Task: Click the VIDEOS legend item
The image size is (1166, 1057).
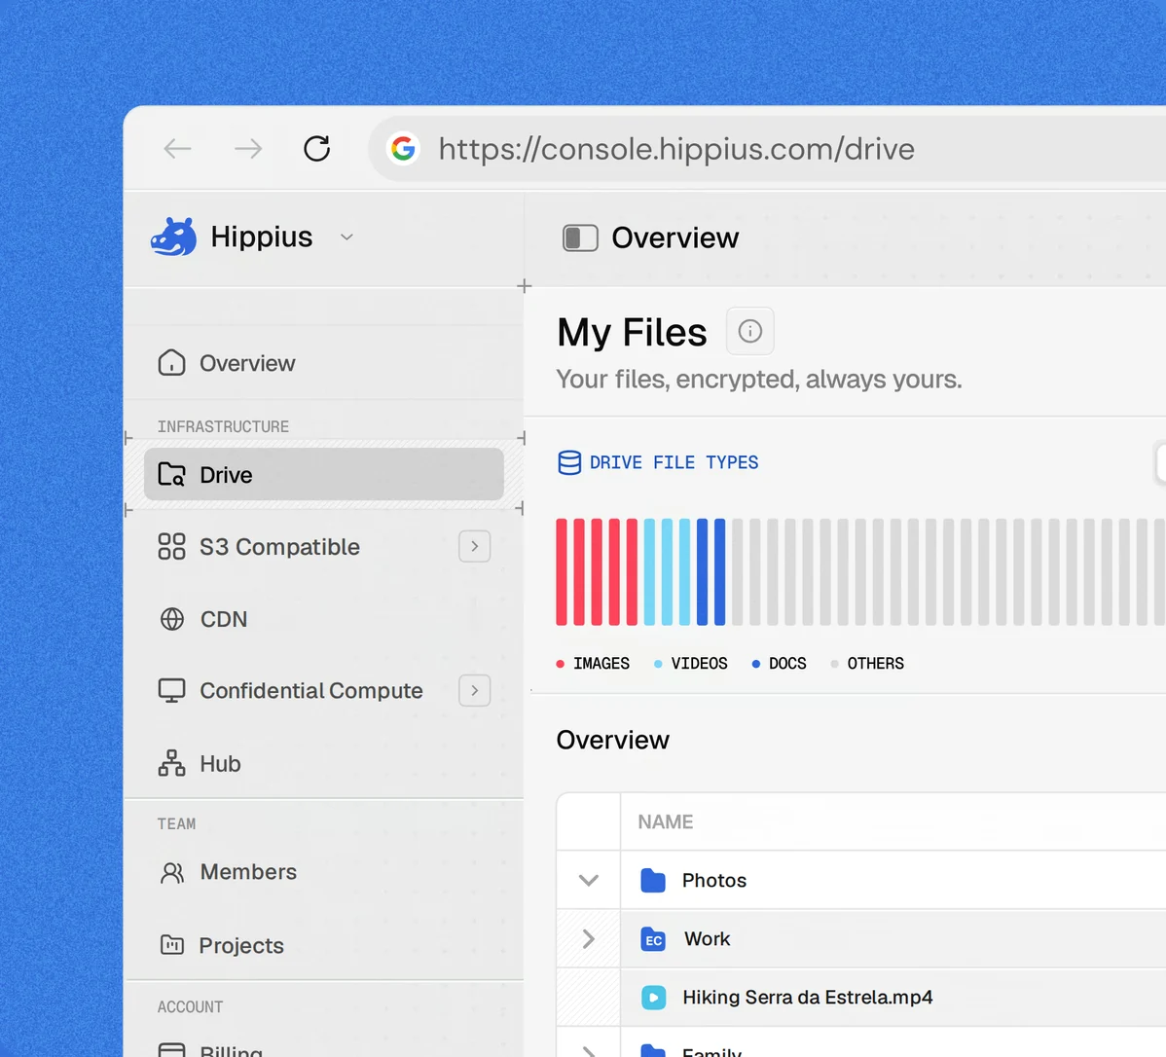Action: (691, 664)
